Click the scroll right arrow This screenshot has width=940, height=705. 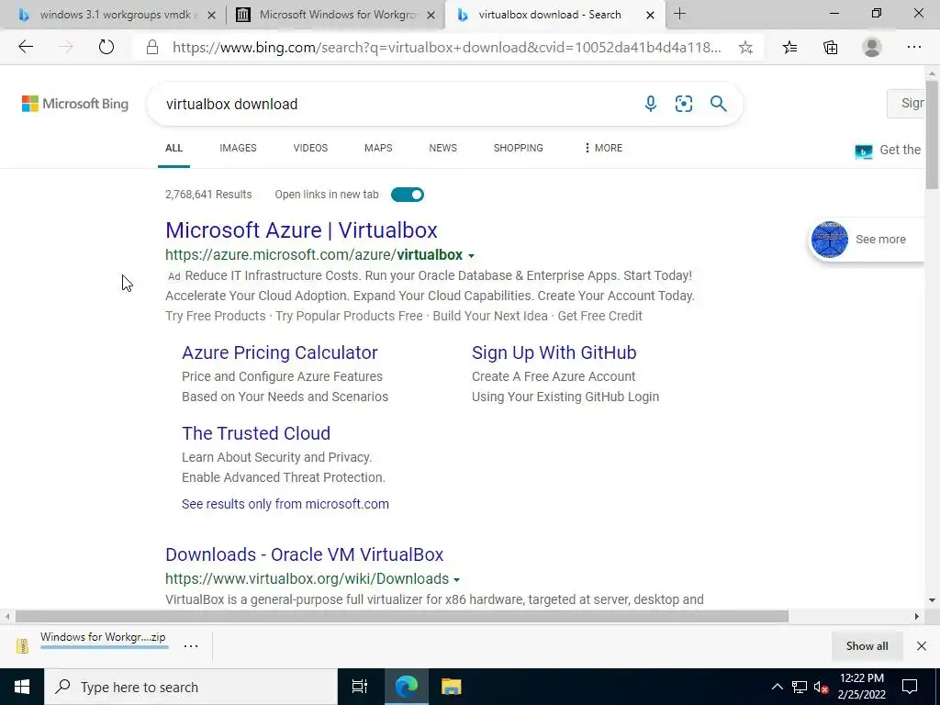[917, 616]
